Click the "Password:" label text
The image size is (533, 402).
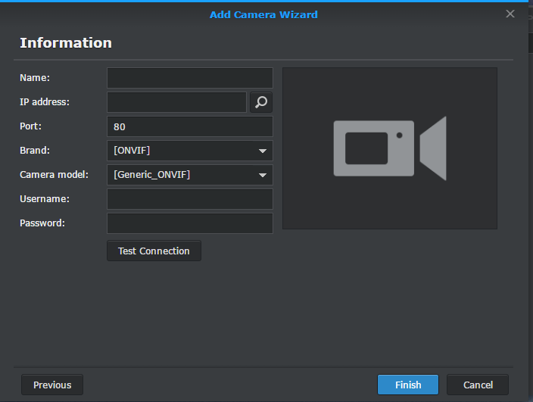pos(42,223)
